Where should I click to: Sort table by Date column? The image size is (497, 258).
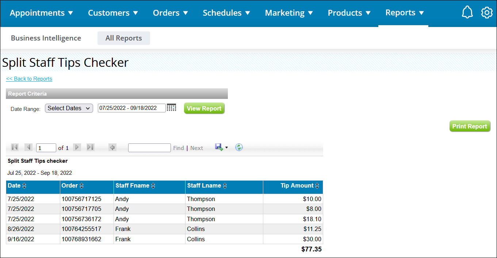(x=24, y=186)
